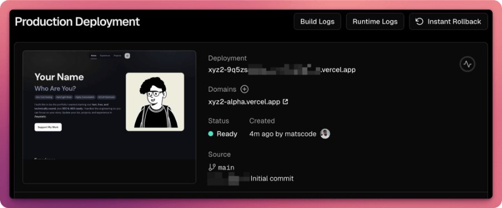Open the deployment preview thumbnail
Image resolution: width=502 pixels, height=208 pixels.
point(109,117)
